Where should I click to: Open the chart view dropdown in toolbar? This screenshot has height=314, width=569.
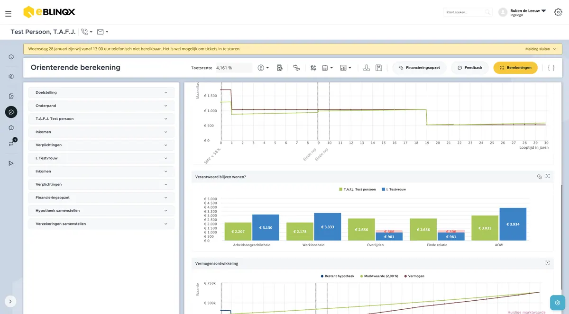346,68
